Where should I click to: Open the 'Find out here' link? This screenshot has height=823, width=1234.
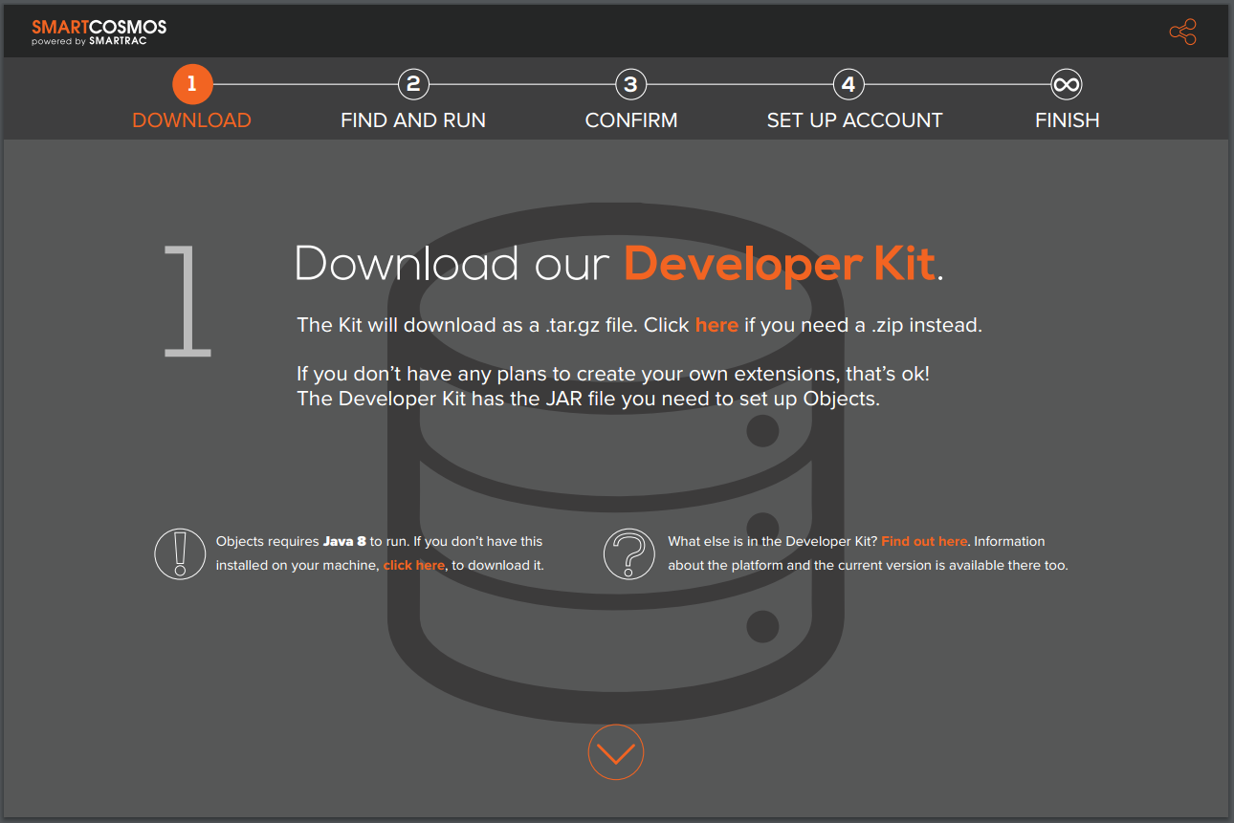[x=924, y=541]
